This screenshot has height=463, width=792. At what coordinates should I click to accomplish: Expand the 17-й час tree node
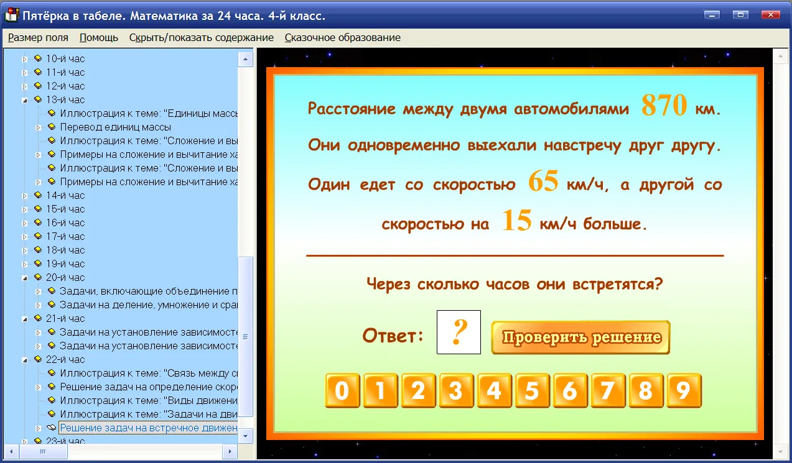25,237
